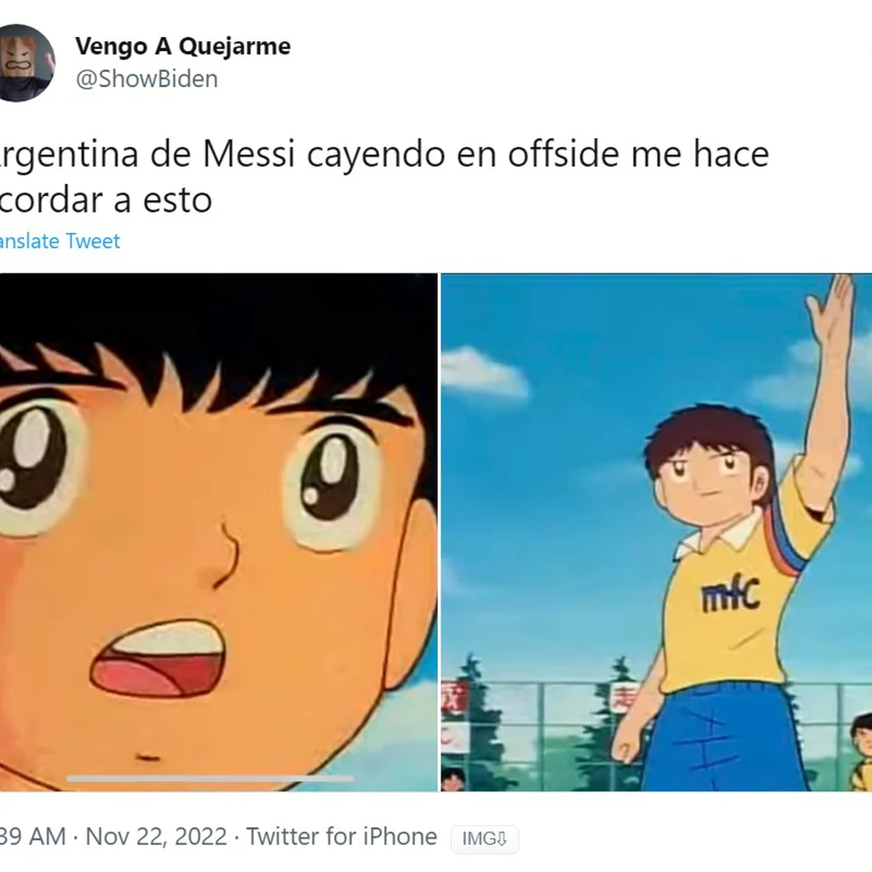
Task: Click the words cordar a esto
Action: click(105, 200)
